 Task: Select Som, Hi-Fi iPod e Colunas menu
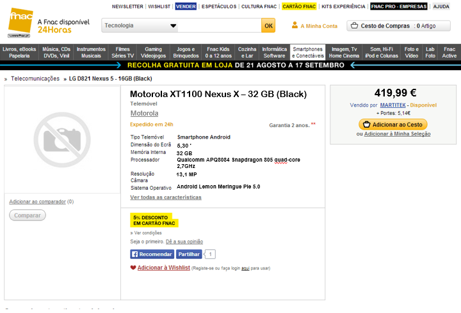click(x=382, y=52)
